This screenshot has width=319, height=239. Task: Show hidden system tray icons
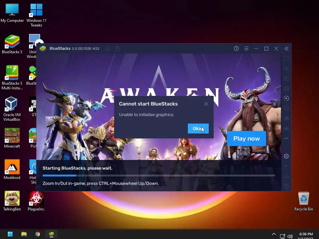274,234
